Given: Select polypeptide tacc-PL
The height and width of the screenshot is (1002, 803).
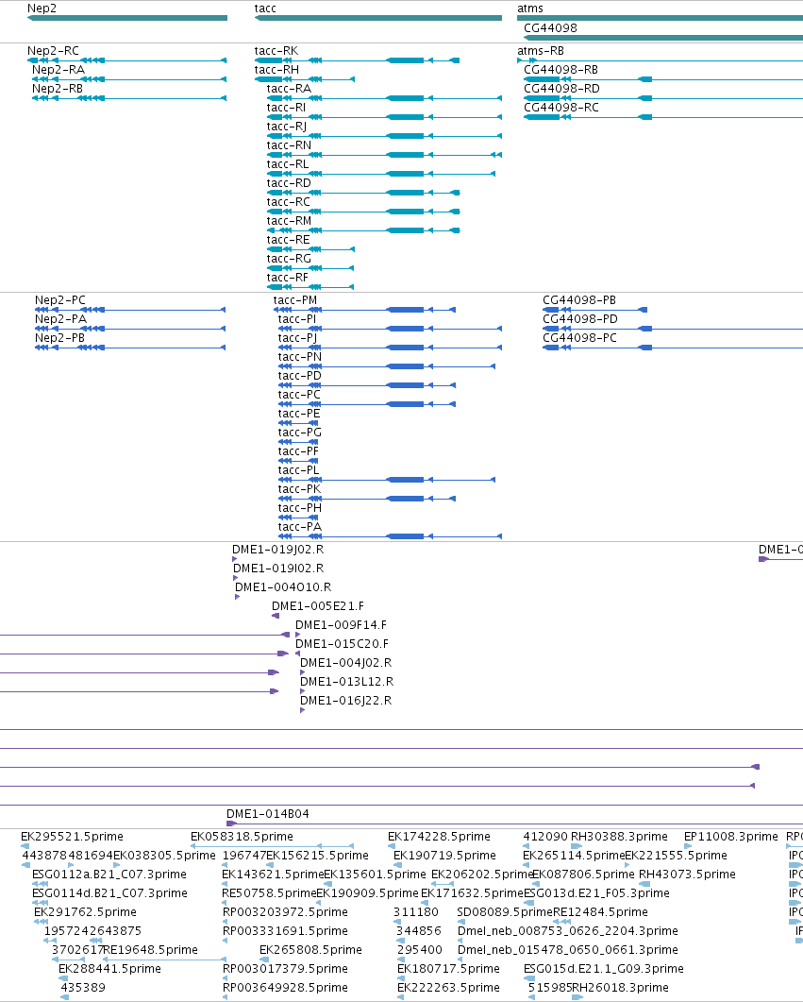Looking at the screenshot, I should coord(298,469).
